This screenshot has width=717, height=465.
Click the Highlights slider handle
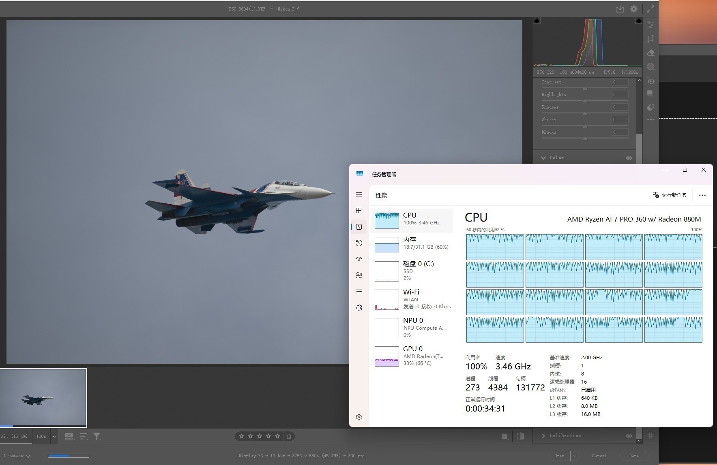(585, 101)
